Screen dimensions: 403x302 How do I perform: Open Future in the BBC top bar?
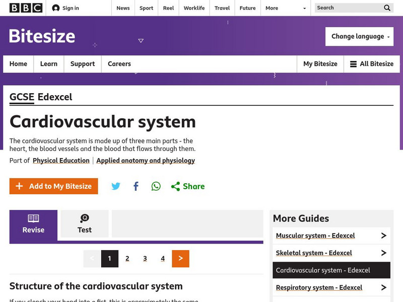pyautogui.click(x=247, y=8)
